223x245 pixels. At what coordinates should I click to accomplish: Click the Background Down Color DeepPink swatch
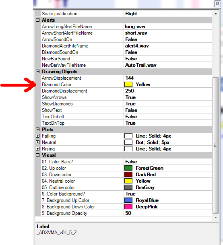point(128,206)
